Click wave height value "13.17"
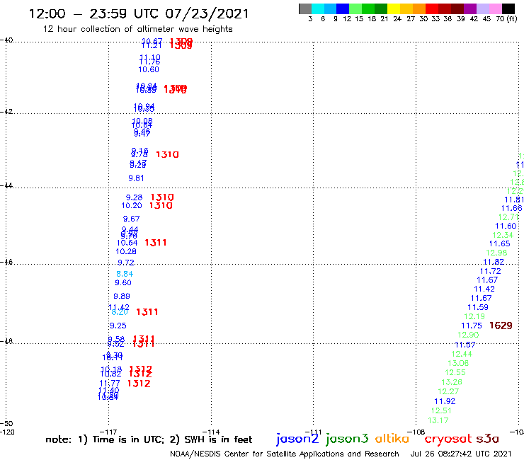This screenshot has height=460, width=524. coord(438,420)
